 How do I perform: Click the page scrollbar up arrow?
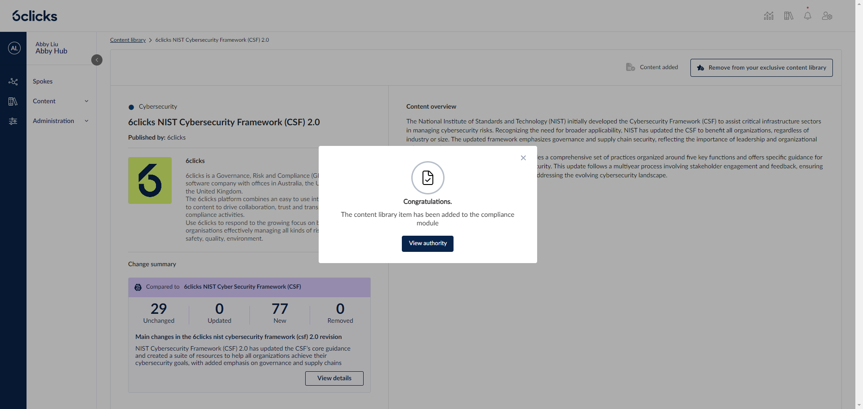[859, 4]
